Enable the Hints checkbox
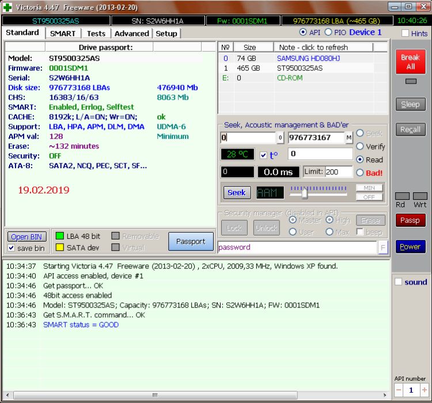This screenshot has height=403, width=432. pyautogui.click(x=405, y=33)
